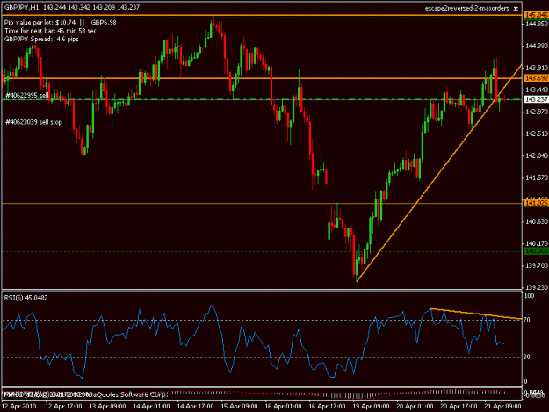Click the 20 Apr 01:00 time label
Viewport: 549px width, 412px height.
coord(415,406)
